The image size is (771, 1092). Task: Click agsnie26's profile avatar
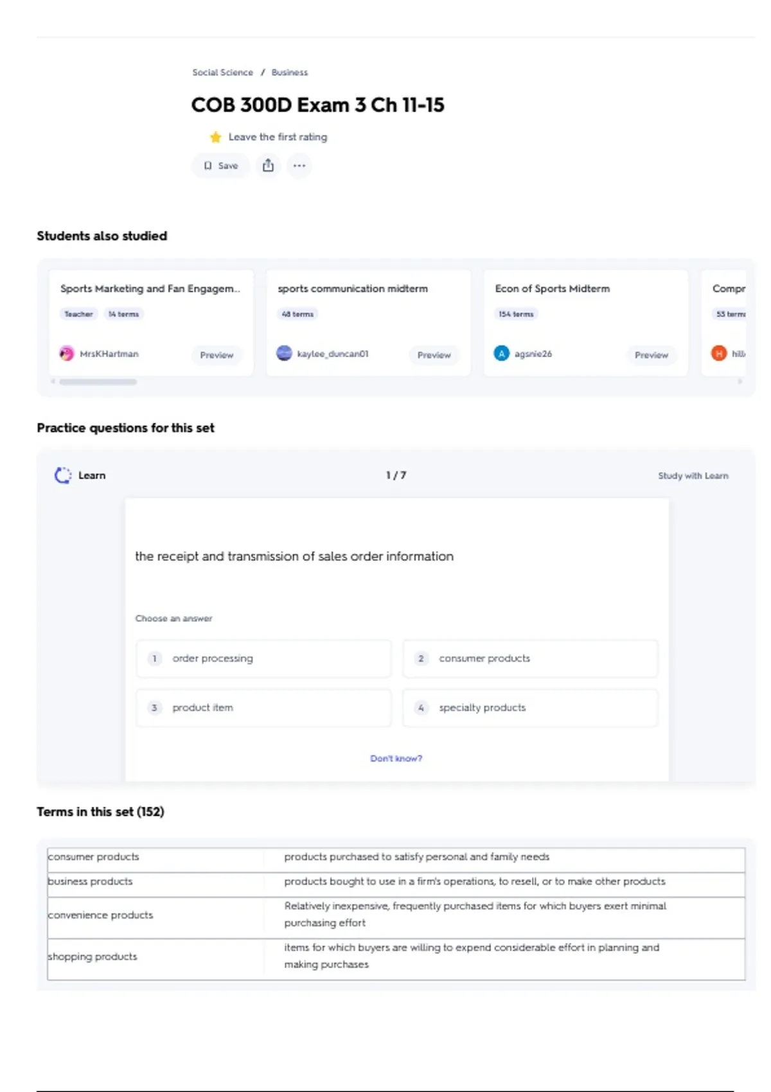[x=501, y=353]
